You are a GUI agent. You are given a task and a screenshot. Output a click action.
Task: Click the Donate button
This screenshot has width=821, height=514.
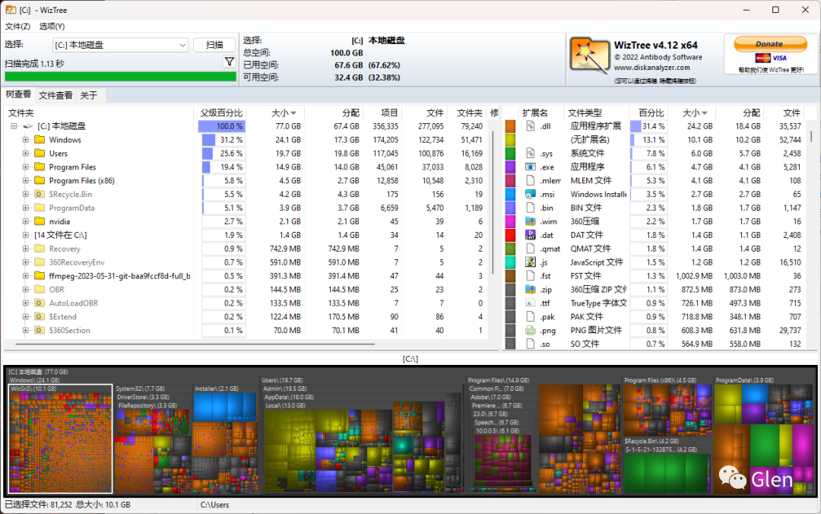click(x=770, y=44)
